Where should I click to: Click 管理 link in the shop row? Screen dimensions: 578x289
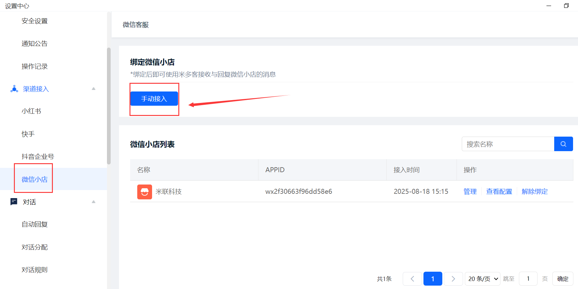(470, 192)
